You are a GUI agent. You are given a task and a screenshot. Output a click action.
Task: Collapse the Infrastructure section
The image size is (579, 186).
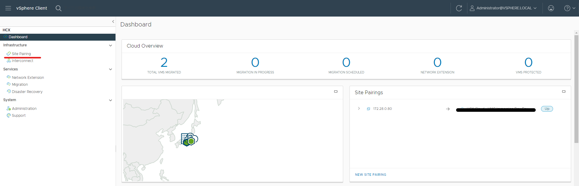click(x=110, y=45)
